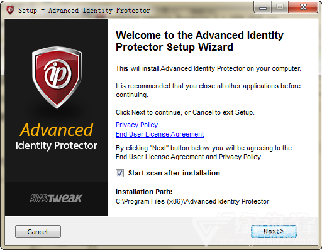Click the close other applications recommendation text
322x250 pixels.
(x=208, y=90)
